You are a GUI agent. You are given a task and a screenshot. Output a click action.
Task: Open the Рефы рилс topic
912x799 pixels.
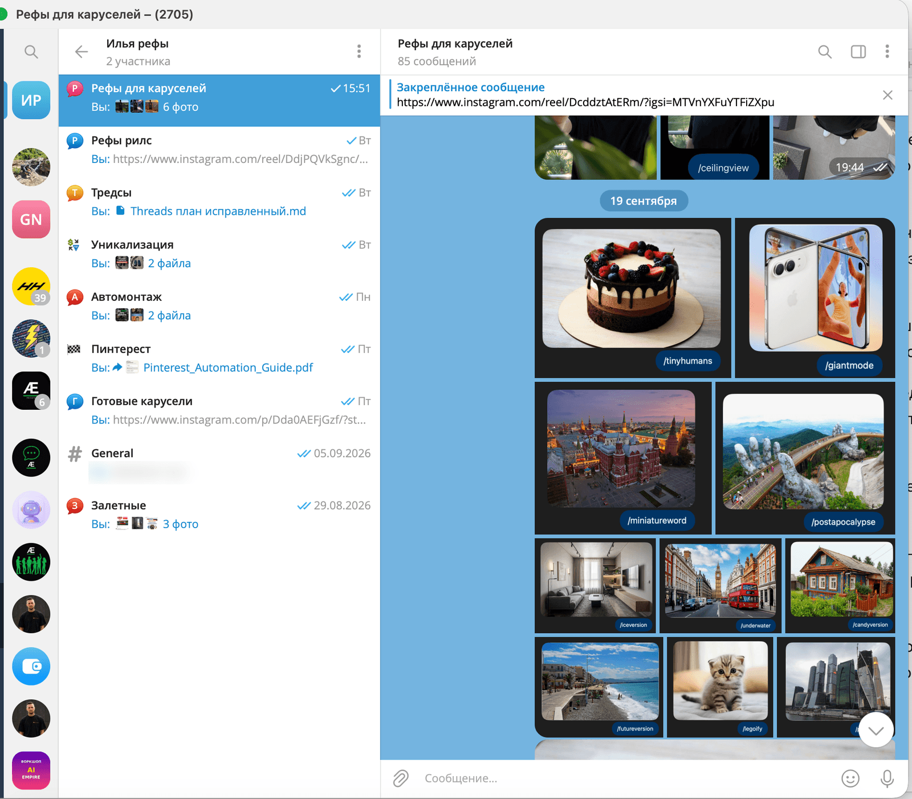click(x=219, y=153)
